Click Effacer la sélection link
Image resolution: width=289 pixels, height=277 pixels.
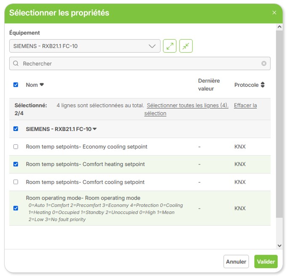click(x=201, y=109)
